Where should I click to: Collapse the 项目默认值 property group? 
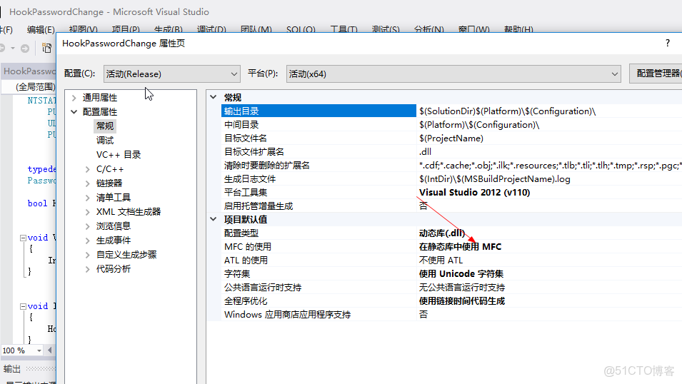click(213, 219)
